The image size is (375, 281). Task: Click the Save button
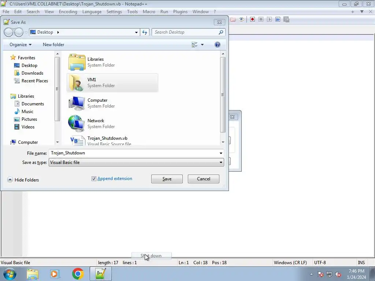point(167,179)
